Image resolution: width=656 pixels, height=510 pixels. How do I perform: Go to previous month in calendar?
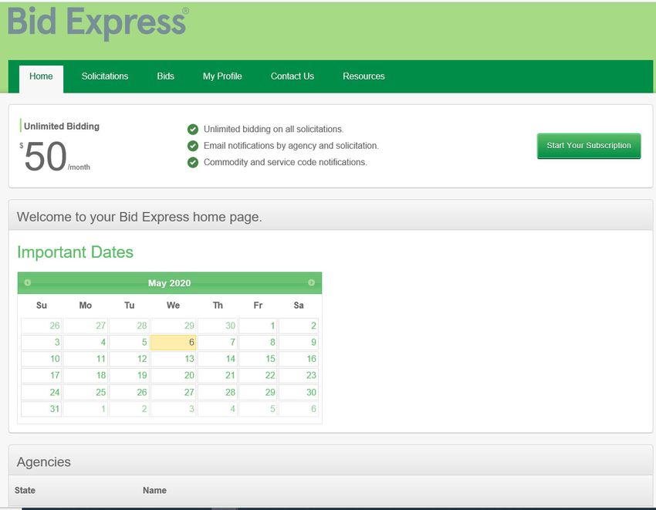coord(28,282)
